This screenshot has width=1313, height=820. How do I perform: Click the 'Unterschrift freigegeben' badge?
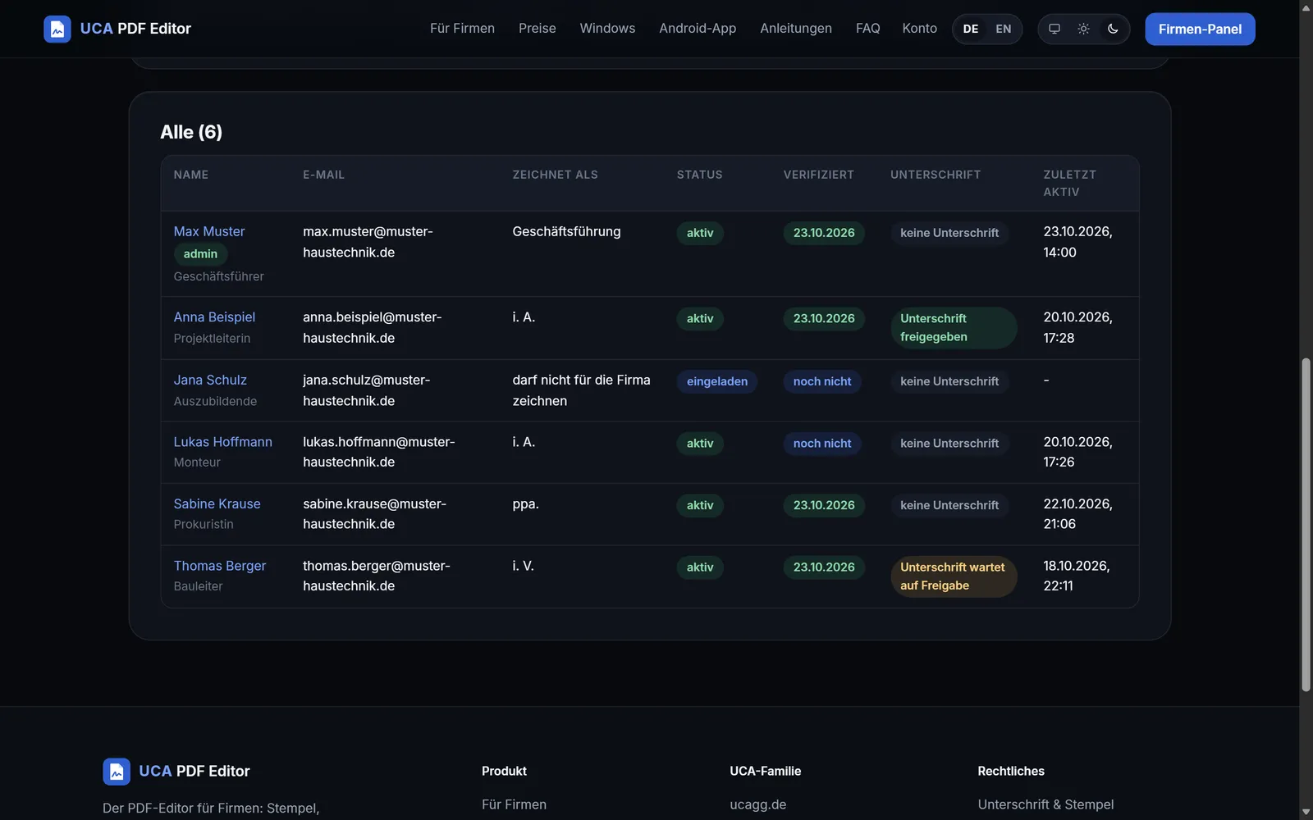pyautogui.click(x=954, y=328)
